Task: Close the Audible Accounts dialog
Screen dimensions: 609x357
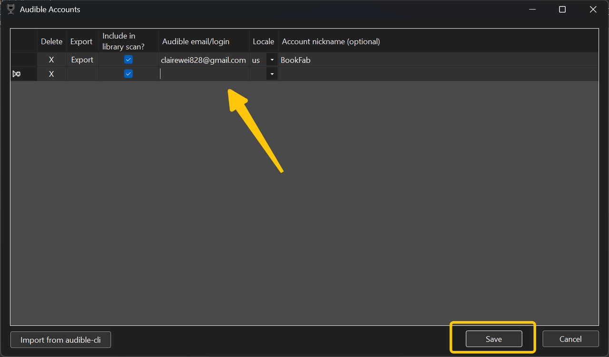Action: (x=593, y=10)
